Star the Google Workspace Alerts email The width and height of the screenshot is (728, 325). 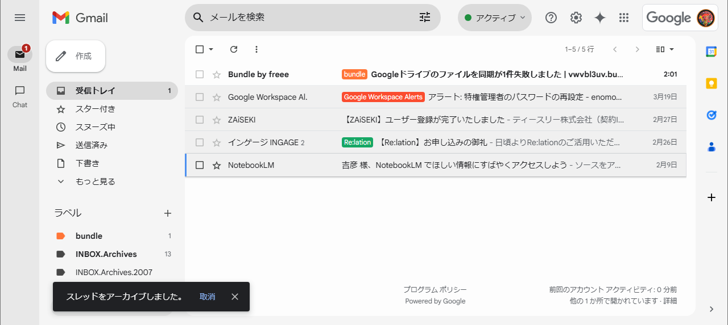pyautogui.click(x=216, y=97)
